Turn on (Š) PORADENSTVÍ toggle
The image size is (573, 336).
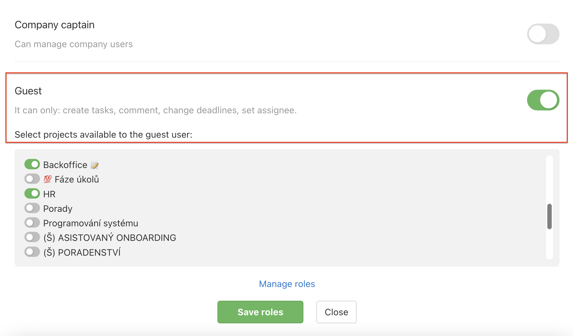32,252
